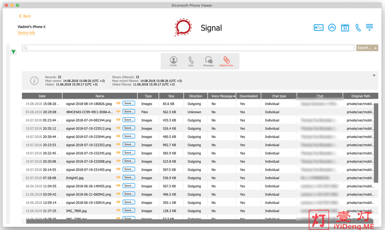Viewport: 385px width, 230px height.
Task: Preview signal-2018-07-19-231455.png with eye icon
Action: click(119, 169)
